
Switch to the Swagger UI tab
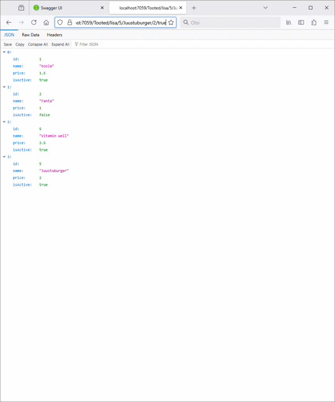point(67,8)
